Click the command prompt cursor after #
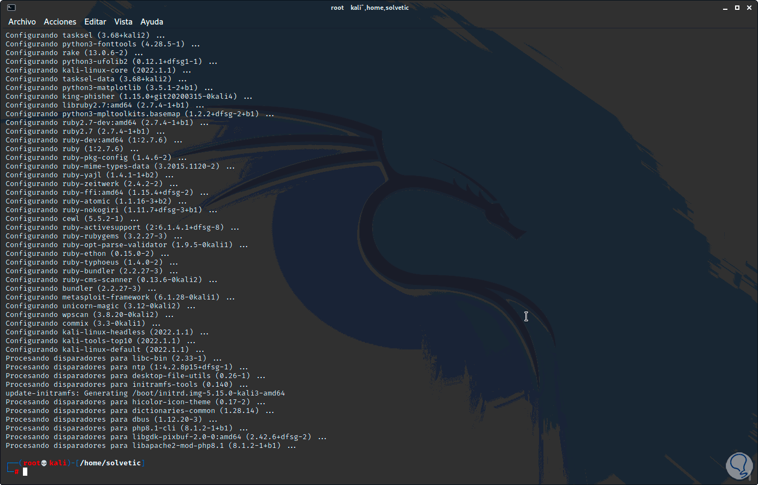758x485 pixels. click(25, 471)
